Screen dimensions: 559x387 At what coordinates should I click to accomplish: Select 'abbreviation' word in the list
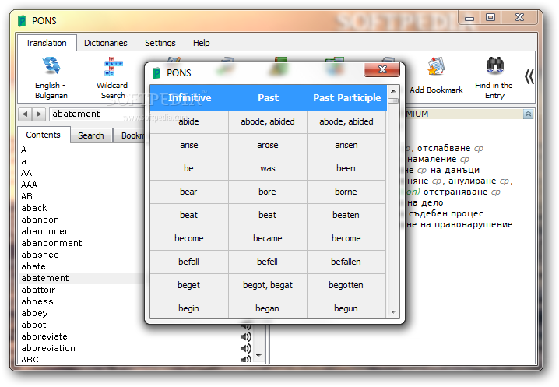(48, 348)
